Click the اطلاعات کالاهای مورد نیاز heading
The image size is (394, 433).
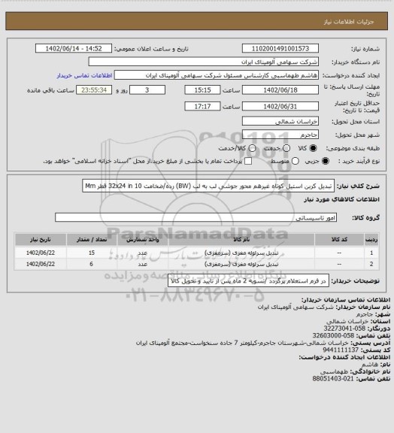(x=341, y=199)
